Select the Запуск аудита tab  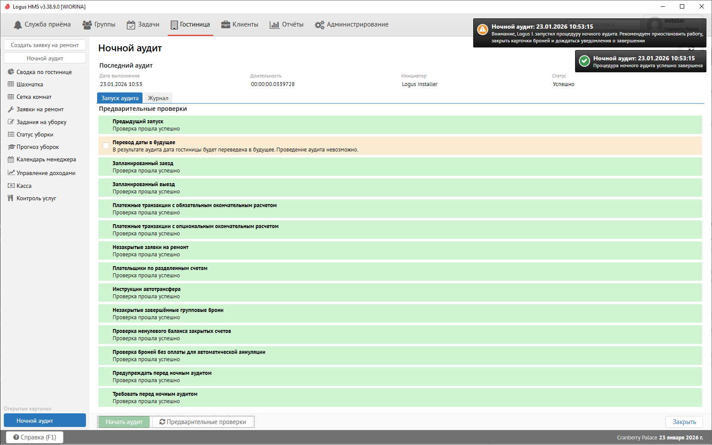120,98
